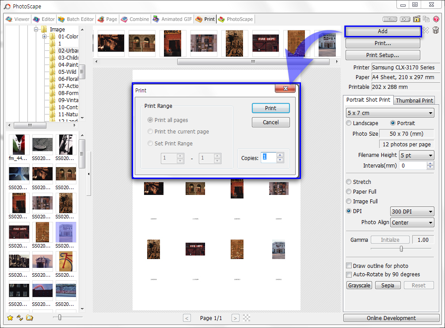Open the favorites star icon at bottom left
The height and width of the screenshot is (328, 445).
9,317
